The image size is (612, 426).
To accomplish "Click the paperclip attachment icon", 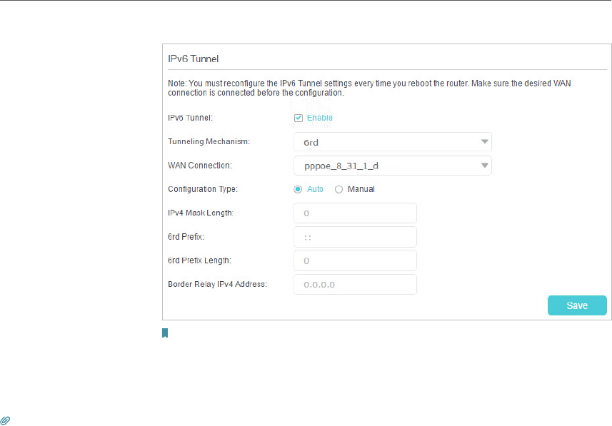I will (x=5, y=421).
